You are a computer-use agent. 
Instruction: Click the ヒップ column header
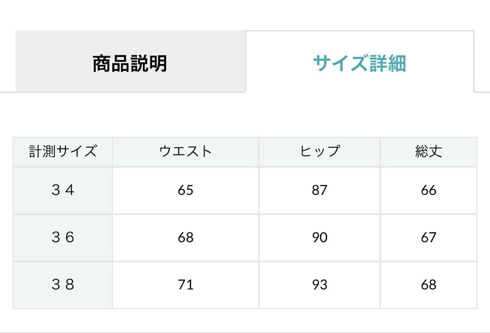click(x=319, y=152)
